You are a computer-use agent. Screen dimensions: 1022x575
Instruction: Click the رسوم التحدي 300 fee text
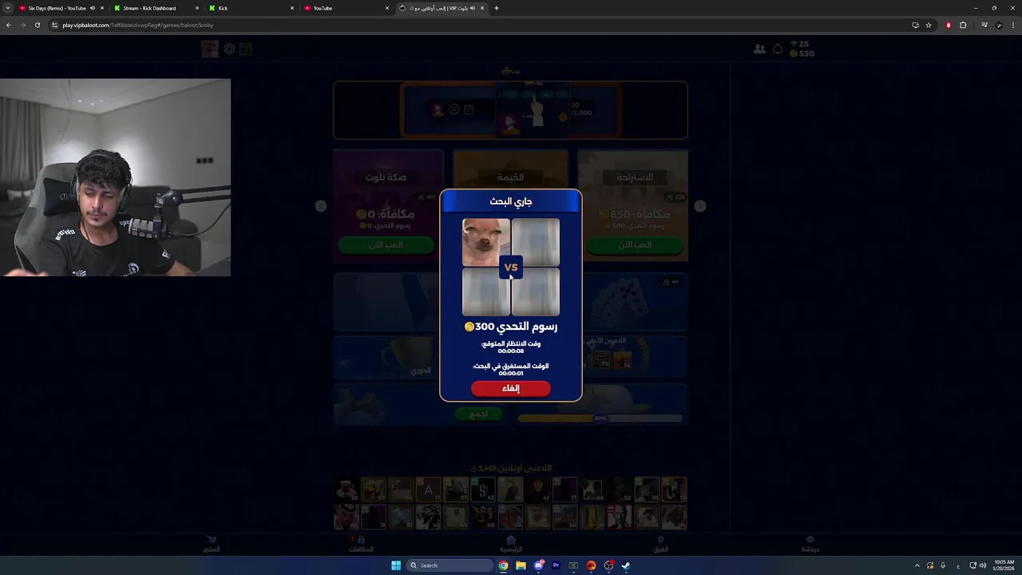[x=511, y=327]
